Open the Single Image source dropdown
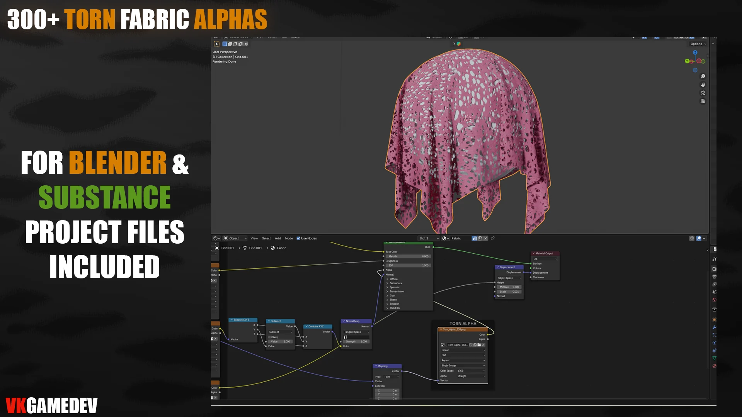742x417 pixels. point(463,366)
